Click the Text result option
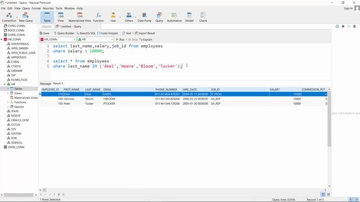Image resolution: width=360 pixels, height=202 pixels. pyautogui.click(x=127, y=33)
